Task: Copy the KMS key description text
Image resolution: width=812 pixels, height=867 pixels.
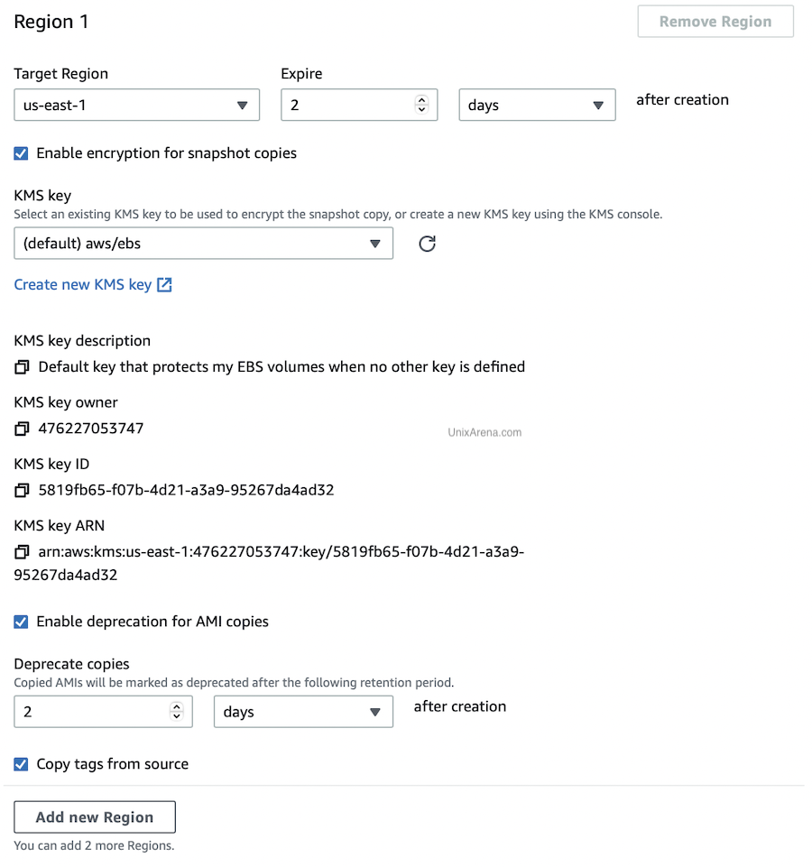Action: (x=22, y=366)
